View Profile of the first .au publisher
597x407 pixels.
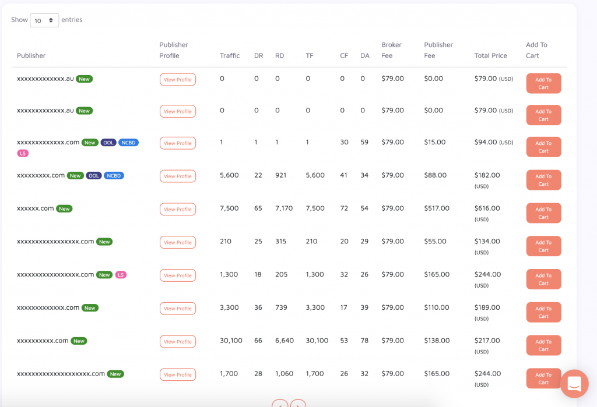click(177, 79)
